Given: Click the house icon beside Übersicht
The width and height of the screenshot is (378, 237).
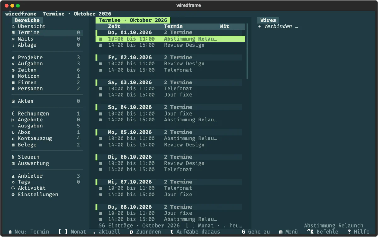Looking at the screenshot, I should (x=13, y=26).
